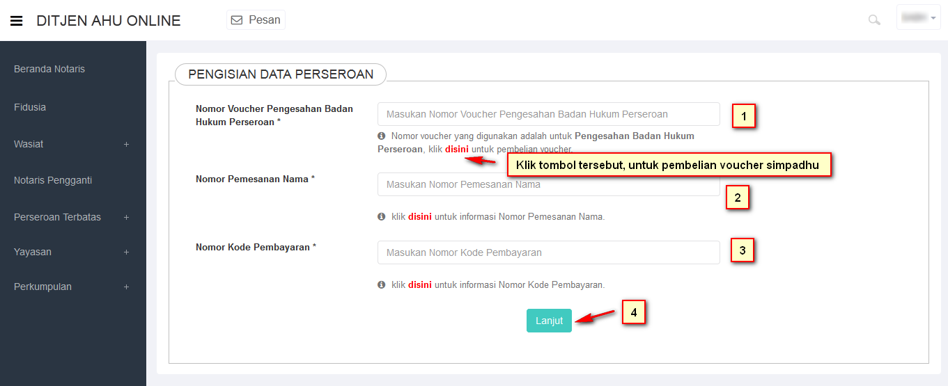Expand the Yayasan plus icon

(126, 252)
